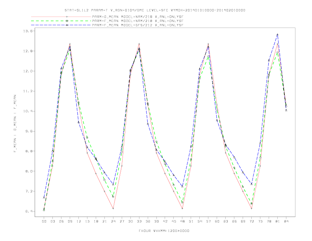
Task: Click y-axis tick label 8.0
Action: 29,171
